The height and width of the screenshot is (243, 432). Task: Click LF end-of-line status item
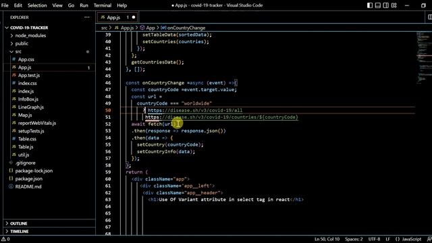tap(387, 239)
